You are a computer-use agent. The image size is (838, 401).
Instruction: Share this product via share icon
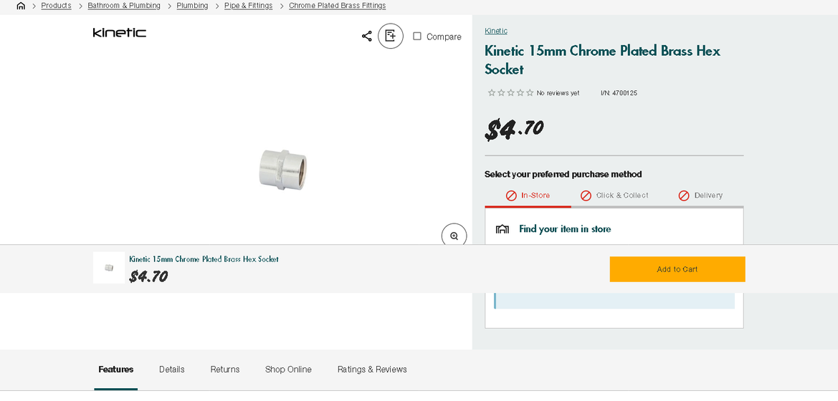click(367, 36)
